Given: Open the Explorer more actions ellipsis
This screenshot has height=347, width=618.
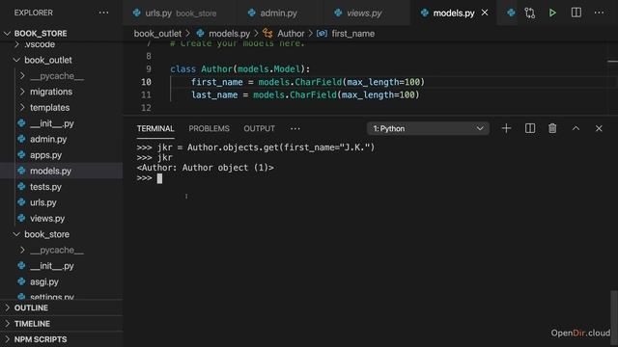Looking at the screenshot, I should coord(103,13).
